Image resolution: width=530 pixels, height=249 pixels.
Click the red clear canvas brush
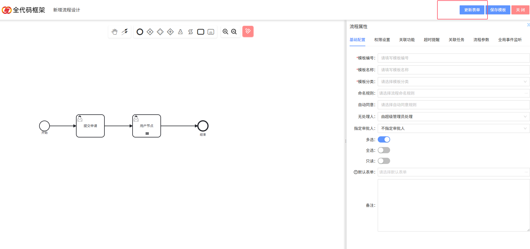[x=248, y=32]
